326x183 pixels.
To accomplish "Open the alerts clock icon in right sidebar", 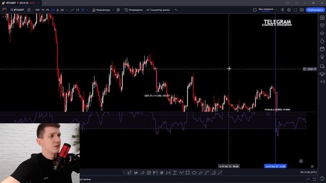I will [322, 25].
